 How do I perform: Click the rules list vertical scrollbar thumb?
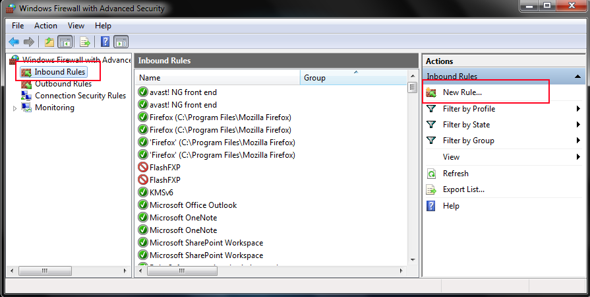point(413,87)
